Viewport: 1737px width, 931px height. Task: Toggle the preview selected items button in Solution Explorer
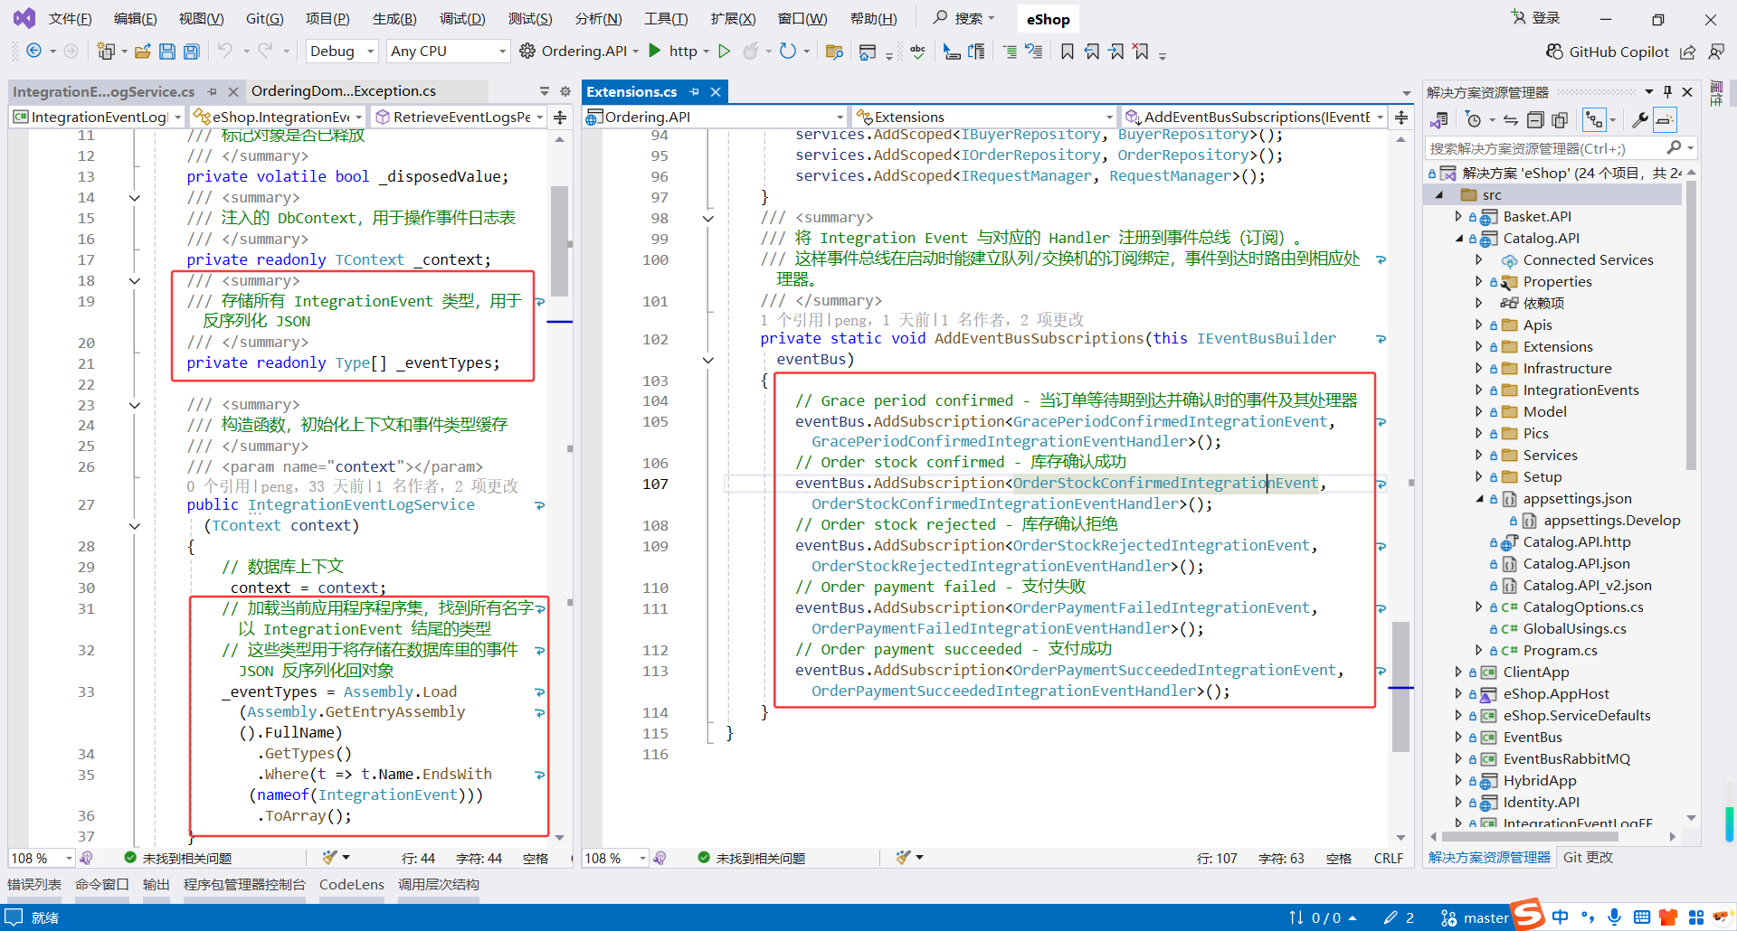click(1665, 120)
